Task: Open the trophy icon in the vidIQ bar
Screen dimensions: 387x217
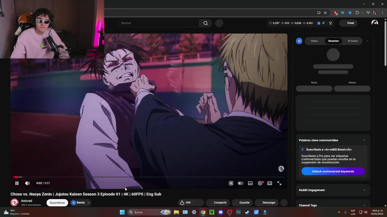Action: click(x=330, y=23)
